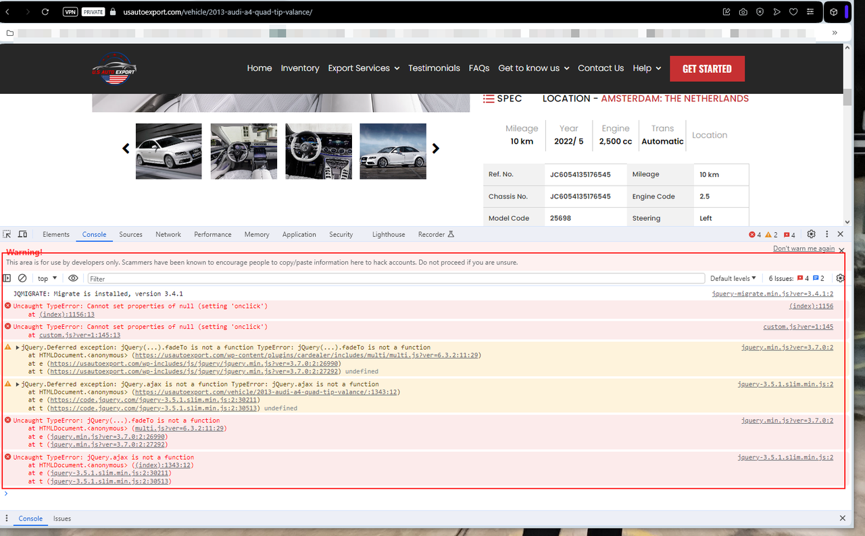The height and width of the screenshot is (536, 865).
Task: Expand the jQuery.ajax deferred exception warning
Action: 18,384
